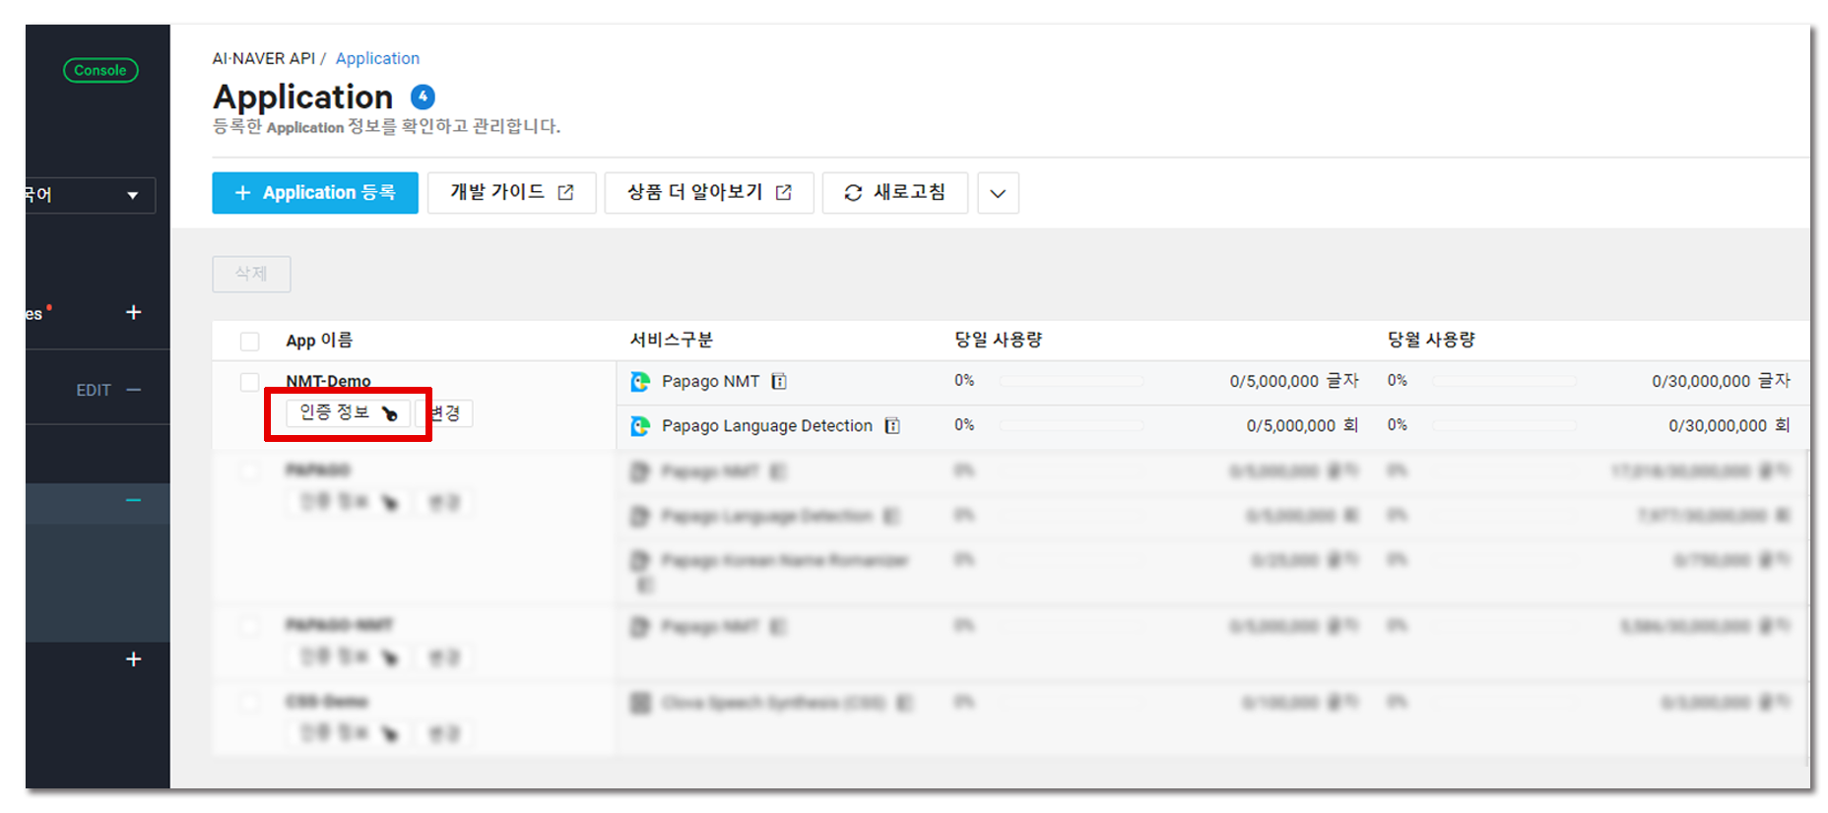Expand the toolbar chevron dropdown
The width and height of the screenshot is (1828, 813).
[998, 193]
